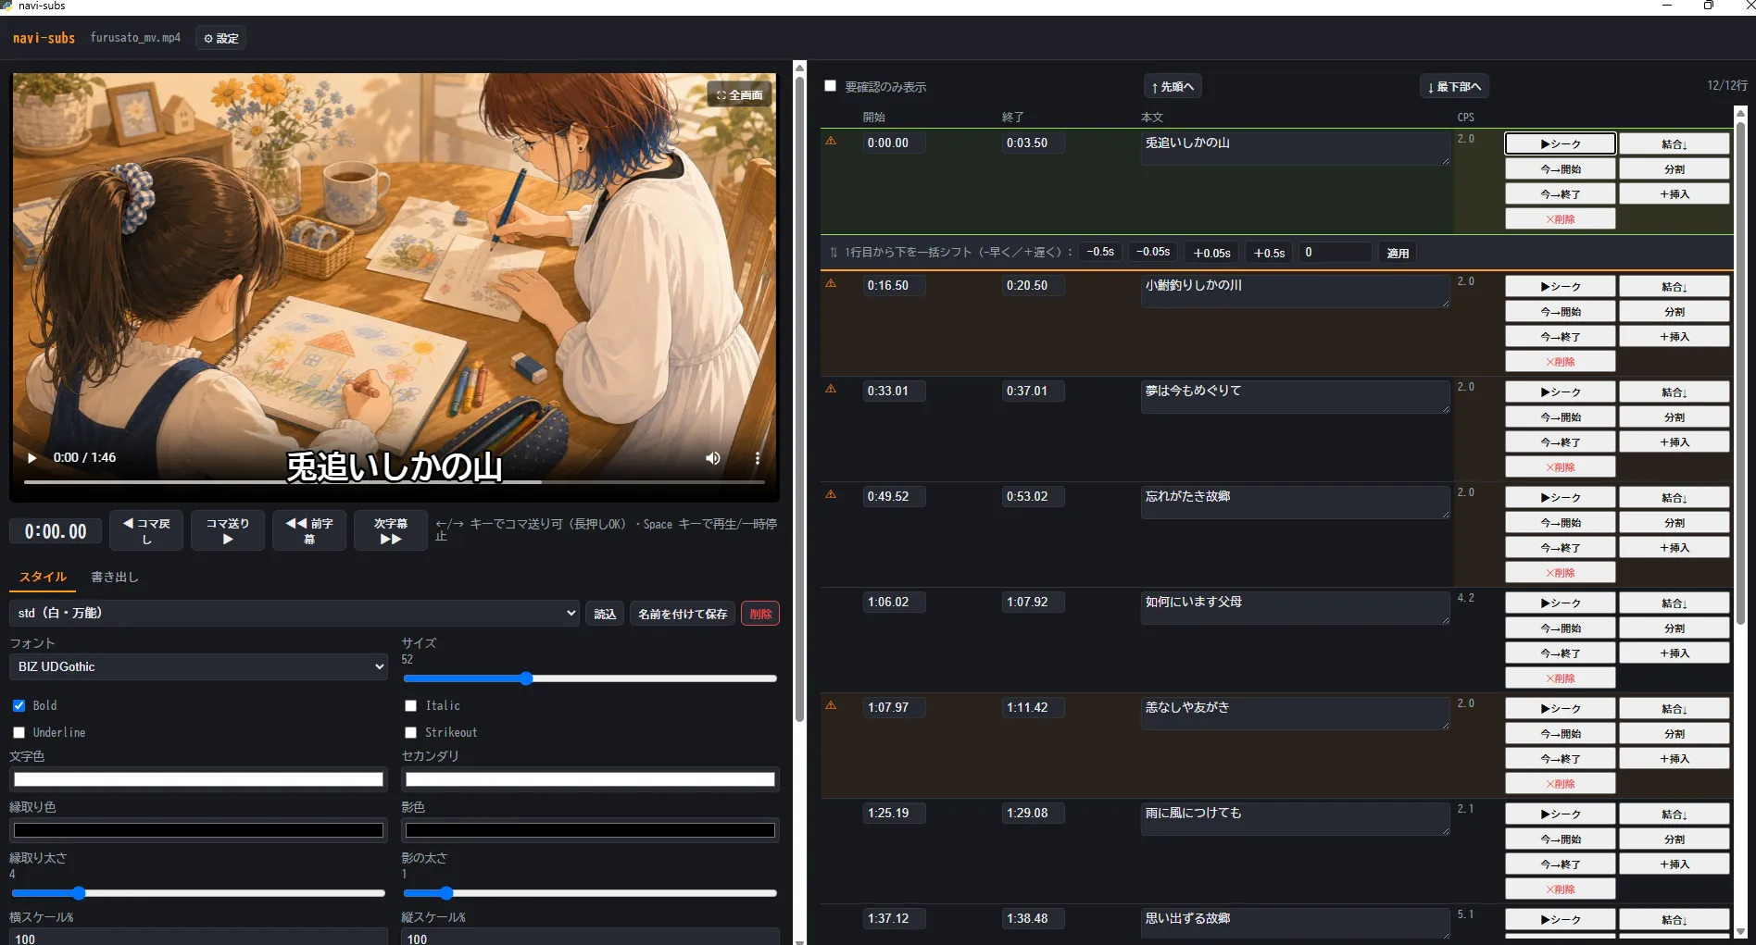Set end to now for 小鮒釣りしかの川

1561,337
